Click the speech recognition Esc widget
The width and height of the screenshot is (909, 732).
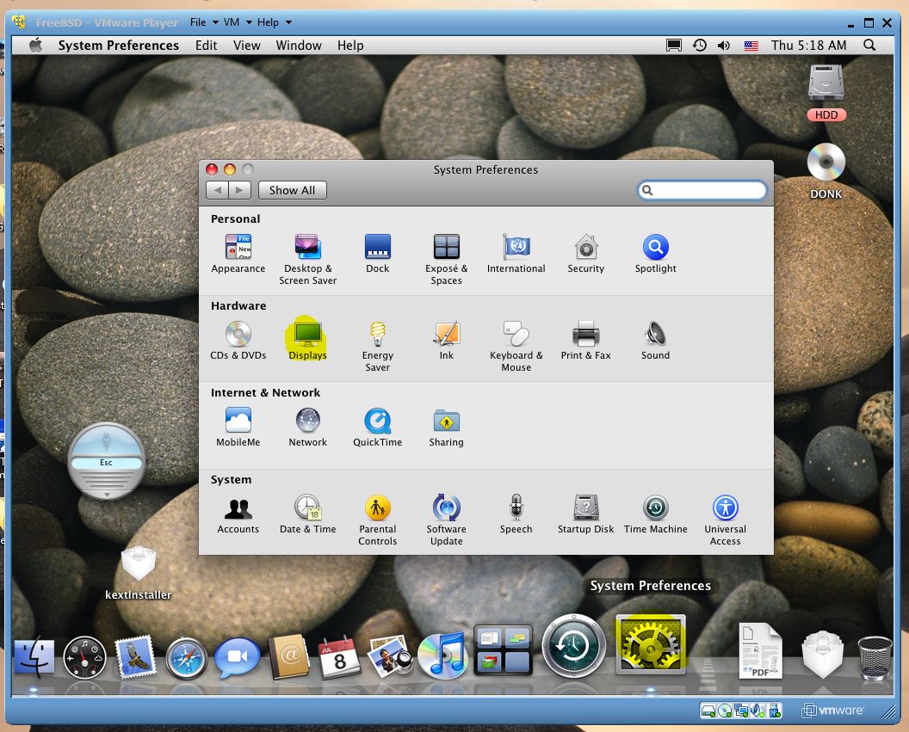106,462
